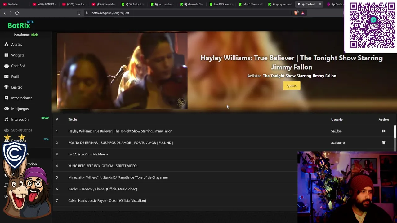Click the now-playing heading Hayley Williams: True Believer
The image size is (397, 223).
click(292, 62)
